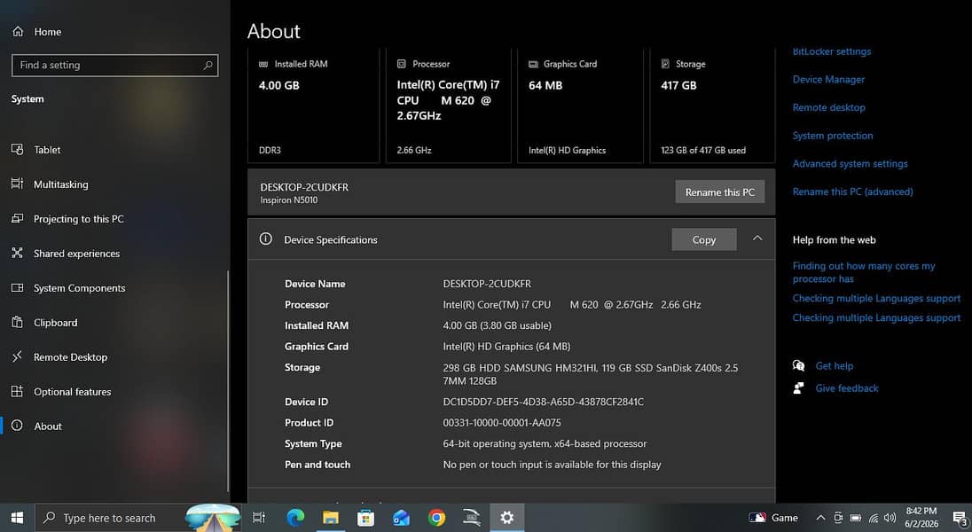
Task: Open Advanced system settings
Action: pos(850,164)
